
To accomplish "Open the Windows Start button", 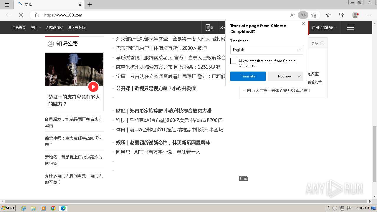I will click(x=8, y=208).
